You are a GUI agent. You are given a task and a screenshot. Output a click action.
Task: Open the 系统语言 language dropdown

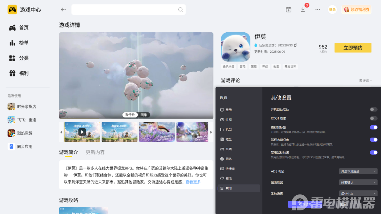[x=358, y=193]
